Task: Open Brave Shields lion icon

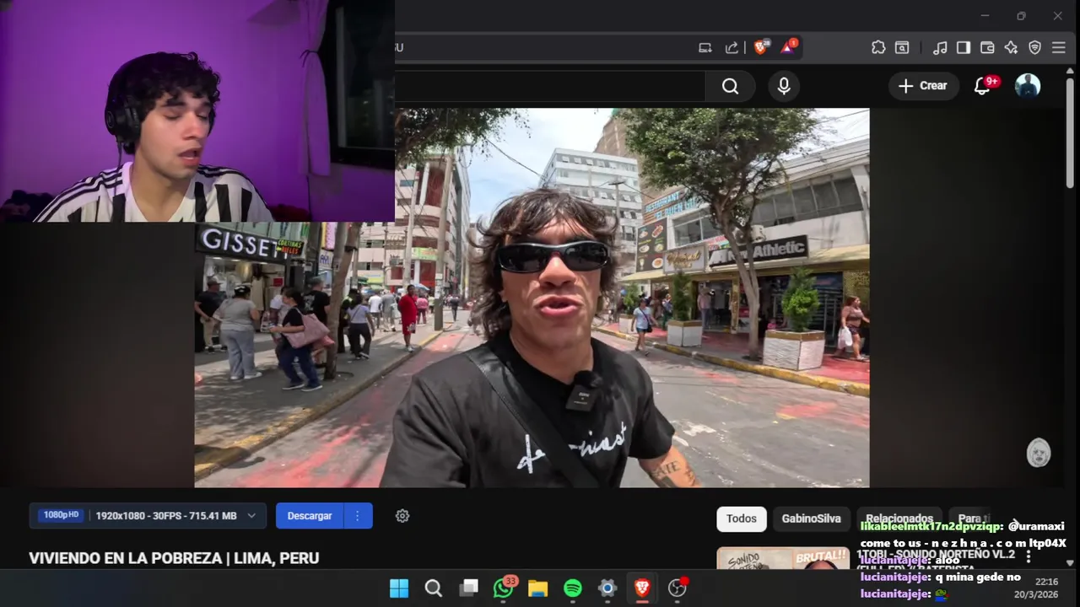Action: pos(760,48)
